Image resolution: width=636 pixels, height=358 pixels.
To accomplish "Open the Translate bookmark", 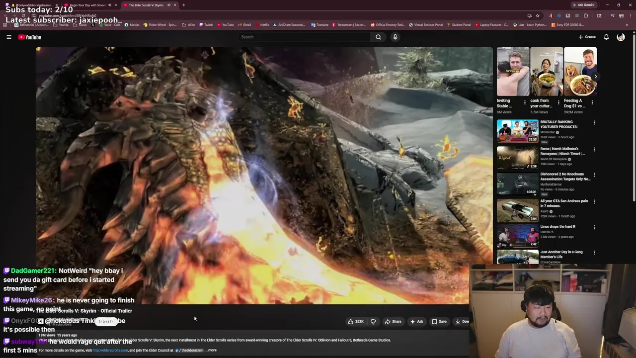I will click(320, 25).
